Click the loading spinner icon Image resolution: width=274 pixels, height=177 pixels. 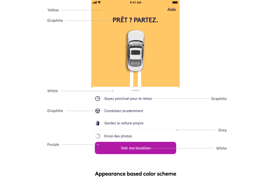pyautogui.click(x=98, y=136)
